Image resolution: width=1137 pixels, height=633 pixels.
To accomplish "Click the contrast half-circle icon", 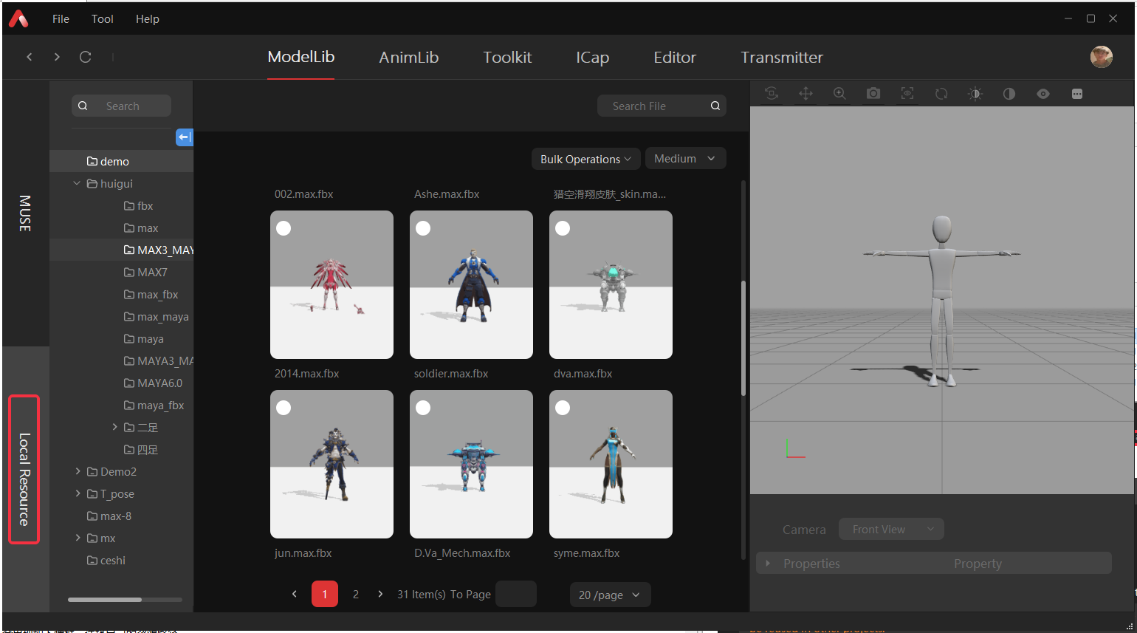I will 1009,93.
